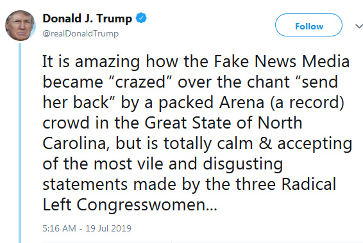Click the phrase "packed Arena" in the tweet

tap(212, 102)
